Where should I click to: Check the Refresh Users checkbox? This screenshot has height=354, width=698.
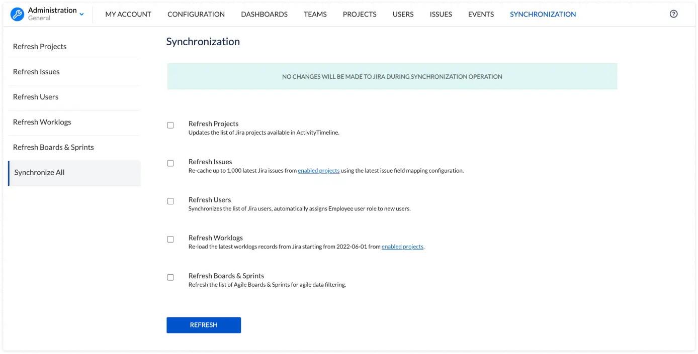(x=170, y=201)
